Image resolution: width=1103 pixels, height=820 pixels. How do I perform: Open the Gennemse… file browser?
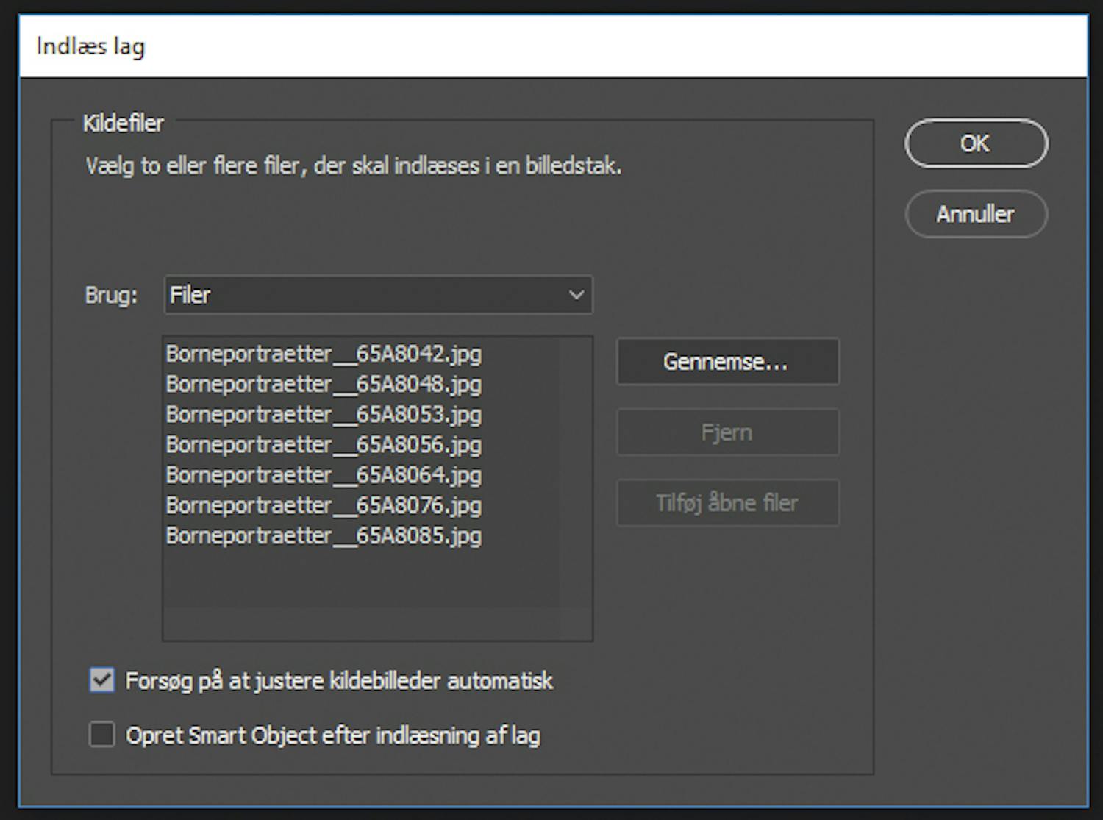(727, 361)
